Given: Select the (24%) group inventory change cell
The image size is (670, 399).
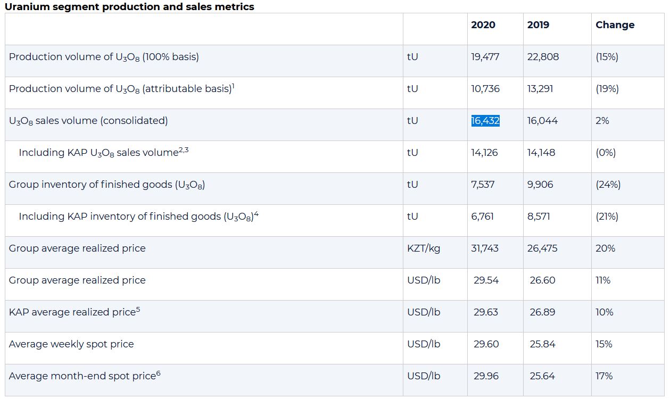Looking at the screenshot, I should coord(608,185).
